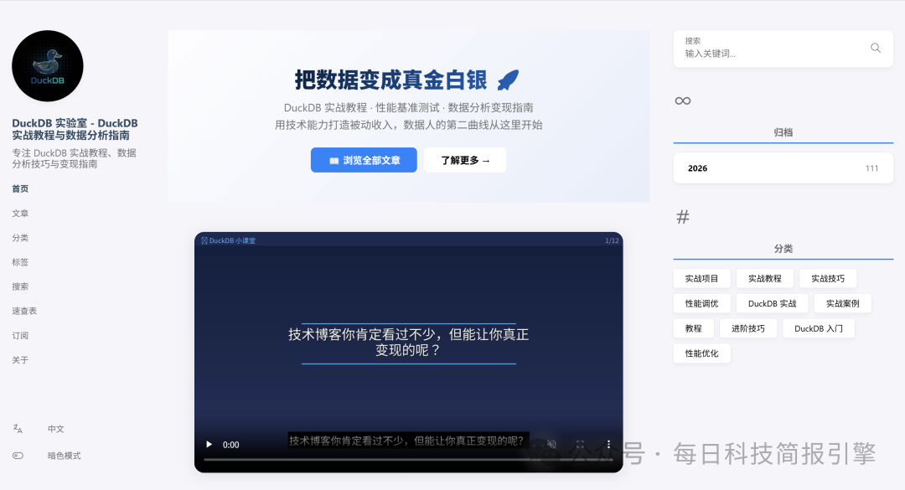Click 了解更多 button
The width and height of the screenshot is (905, 490).
pos(465,160)
